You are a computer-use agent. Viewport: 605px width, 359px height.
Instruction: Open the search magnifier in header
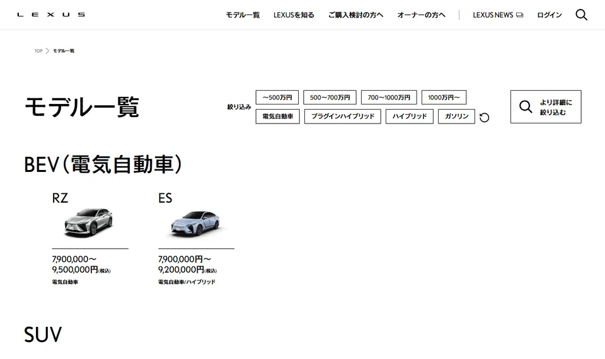pyautogui.click(x=581, y=14)
